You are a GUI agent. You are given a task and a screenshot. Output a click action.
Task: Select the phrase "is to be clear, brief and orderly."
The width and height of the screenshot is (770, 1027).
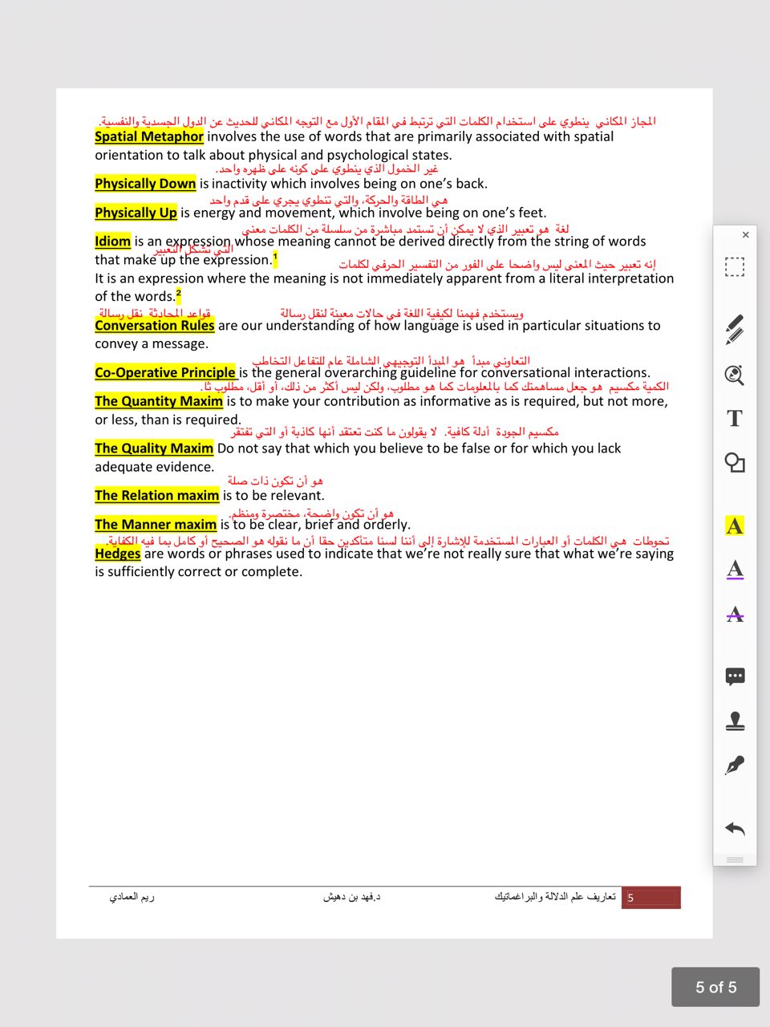[x=315, y=525]
